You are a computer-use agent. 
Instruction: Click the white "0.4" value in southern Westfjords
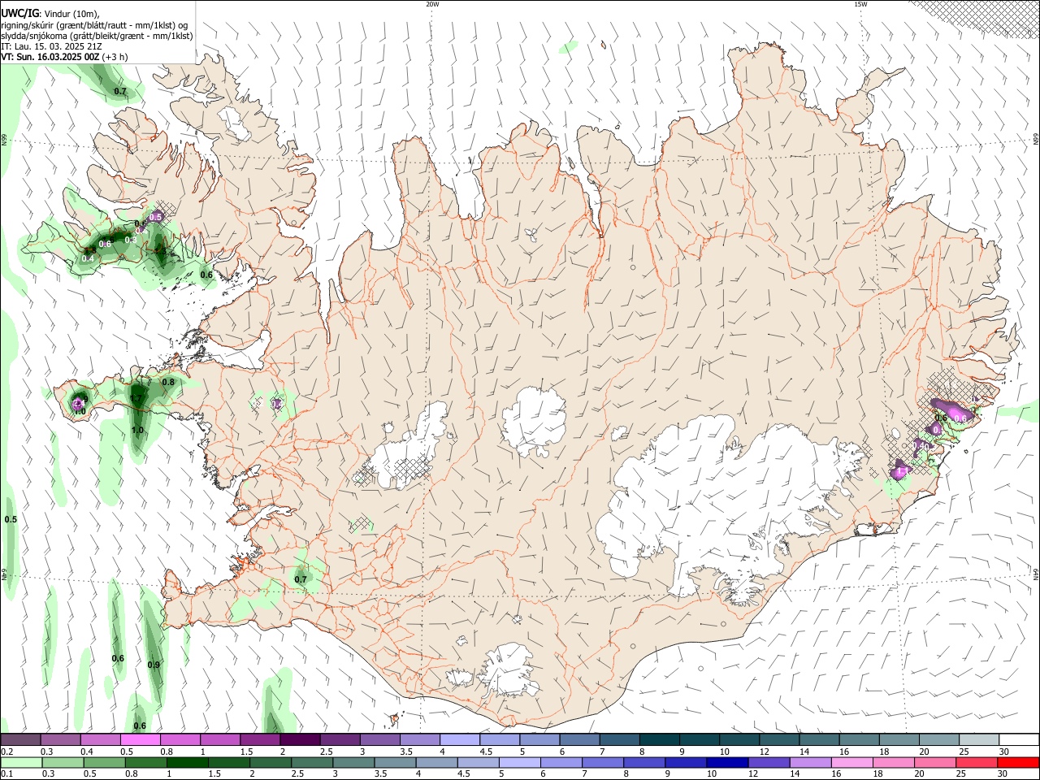point(88,258)
